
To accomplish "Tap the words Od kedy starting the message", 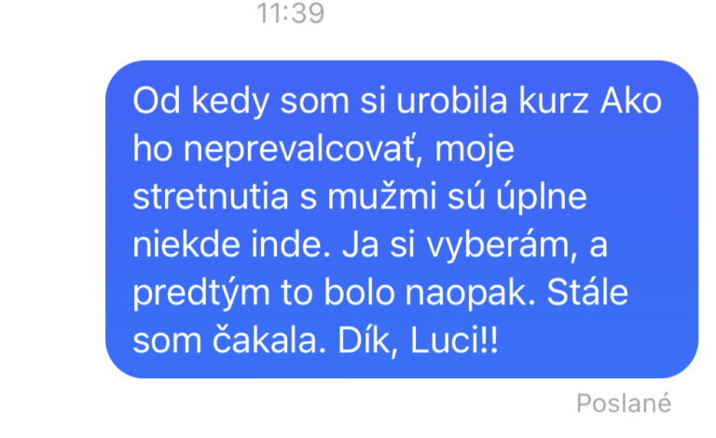I will coord(201,102).
